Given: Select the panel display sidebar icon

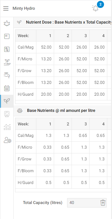Looking at the screenshot, I should pyautogui.click(x=7, y=36).
